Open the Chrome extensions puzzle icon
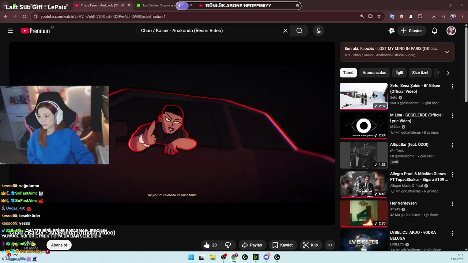The height and width of the screenshot is (263, 468). (x=420, y=16)
